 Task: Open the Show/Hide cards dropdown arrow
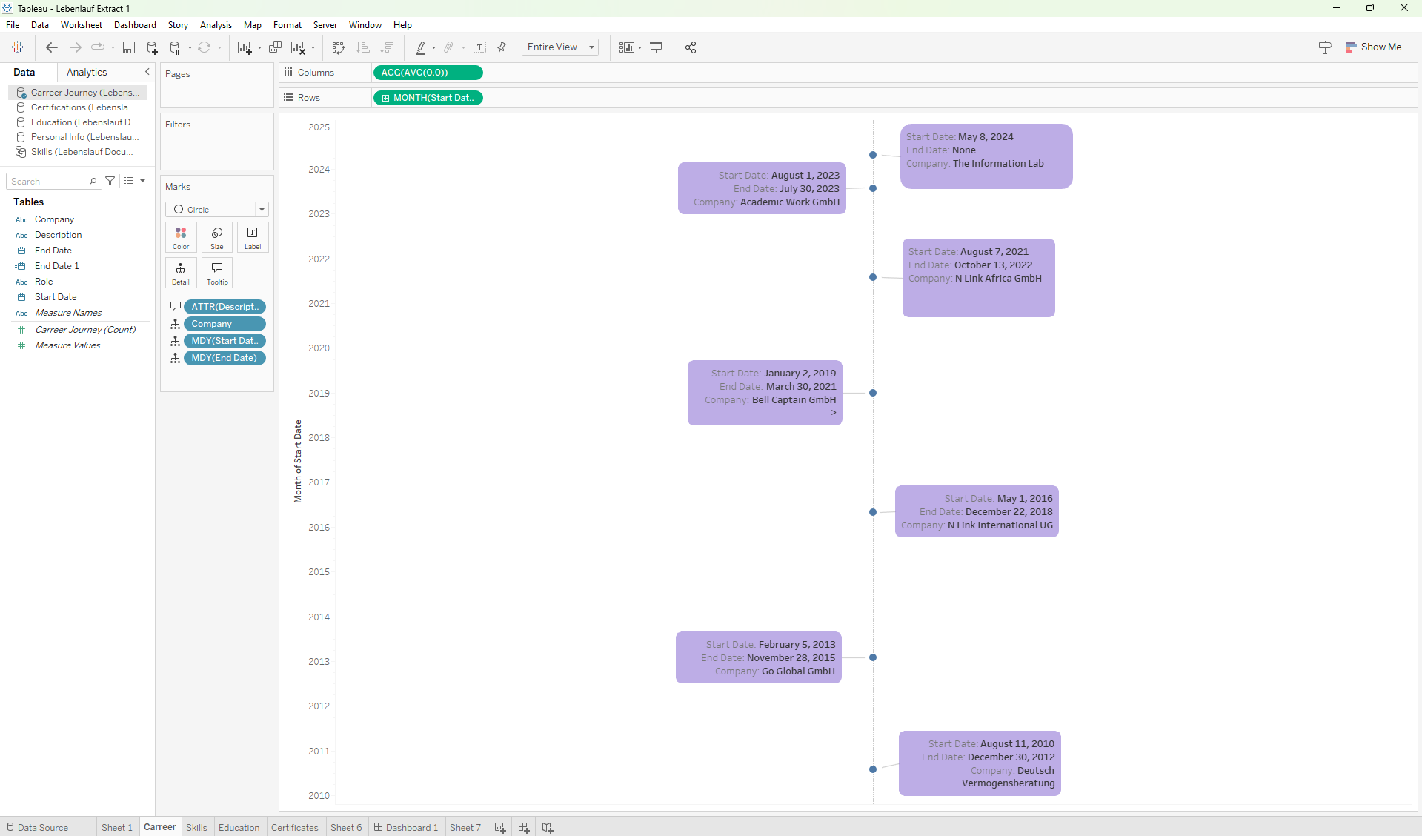point(640,48)
